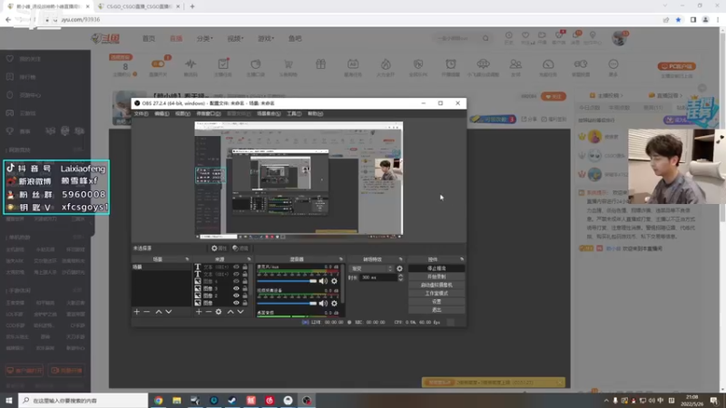Move scene up with the arrow icon
The image size is (726, 408).
159,312
